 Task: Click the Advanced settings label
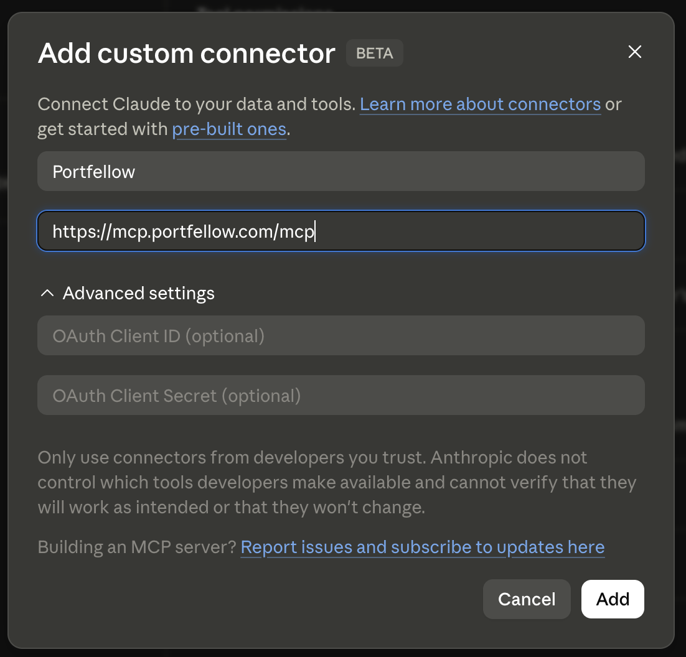pos(139,293)
